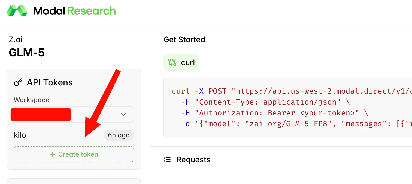Screen dimensions: 412x184
Task: Expand the workspace selector chevron
Action: click(x=123, y=115)
